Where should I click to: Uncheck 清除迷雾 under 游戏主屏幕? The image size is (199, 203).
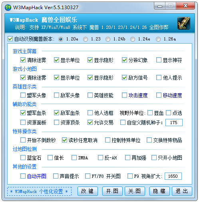tap(23, 60)
